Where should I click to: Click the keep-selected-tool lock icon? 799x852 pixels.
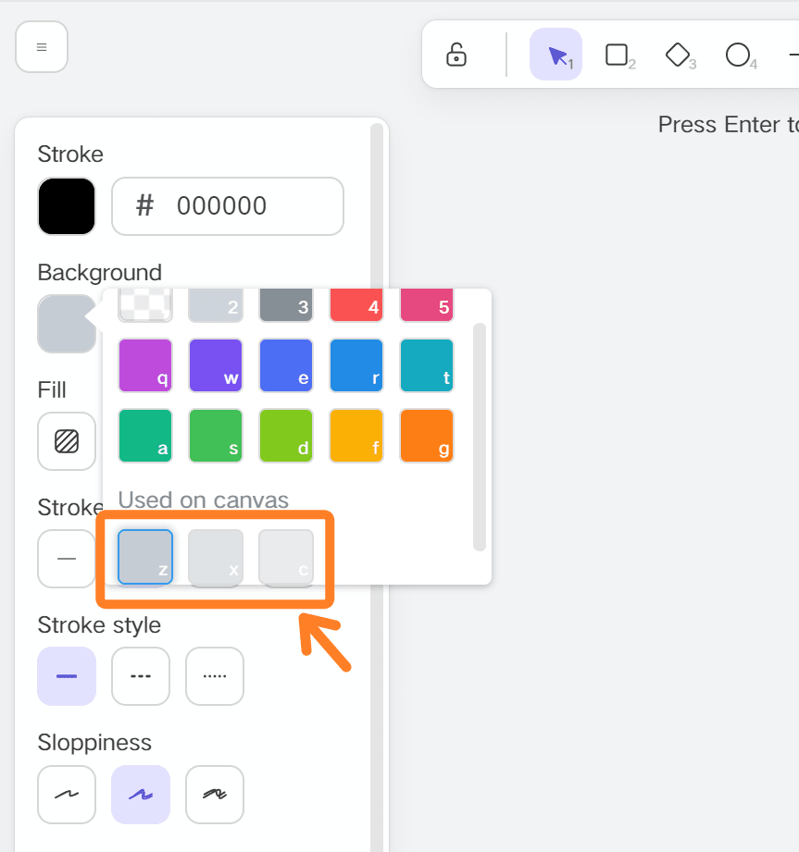pos(456,55)
